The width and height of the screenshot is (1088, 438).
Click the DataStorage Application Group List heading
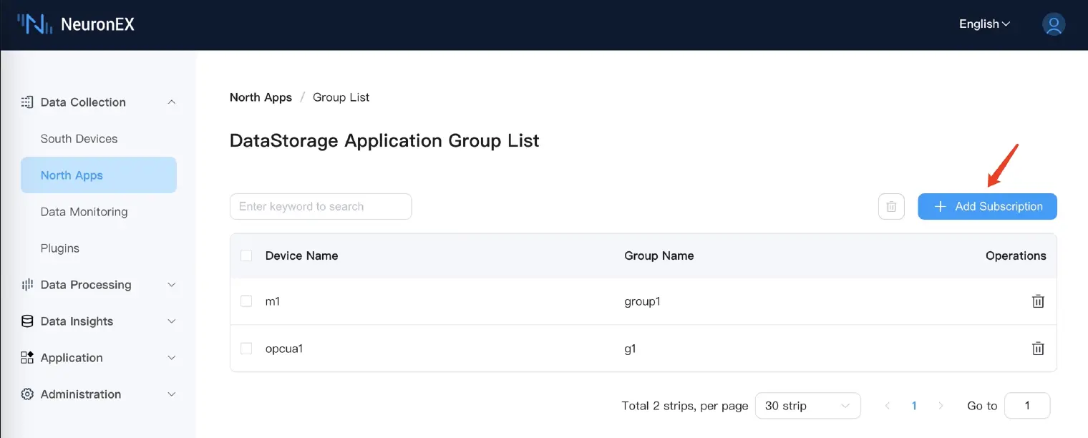click(x=384, y=140)
